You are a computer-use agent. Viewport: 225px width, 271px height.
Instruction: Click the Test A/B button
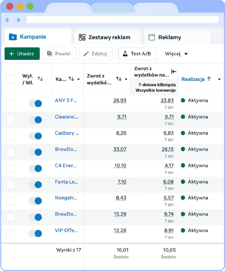pyautogui.click(x=137, y=54)
